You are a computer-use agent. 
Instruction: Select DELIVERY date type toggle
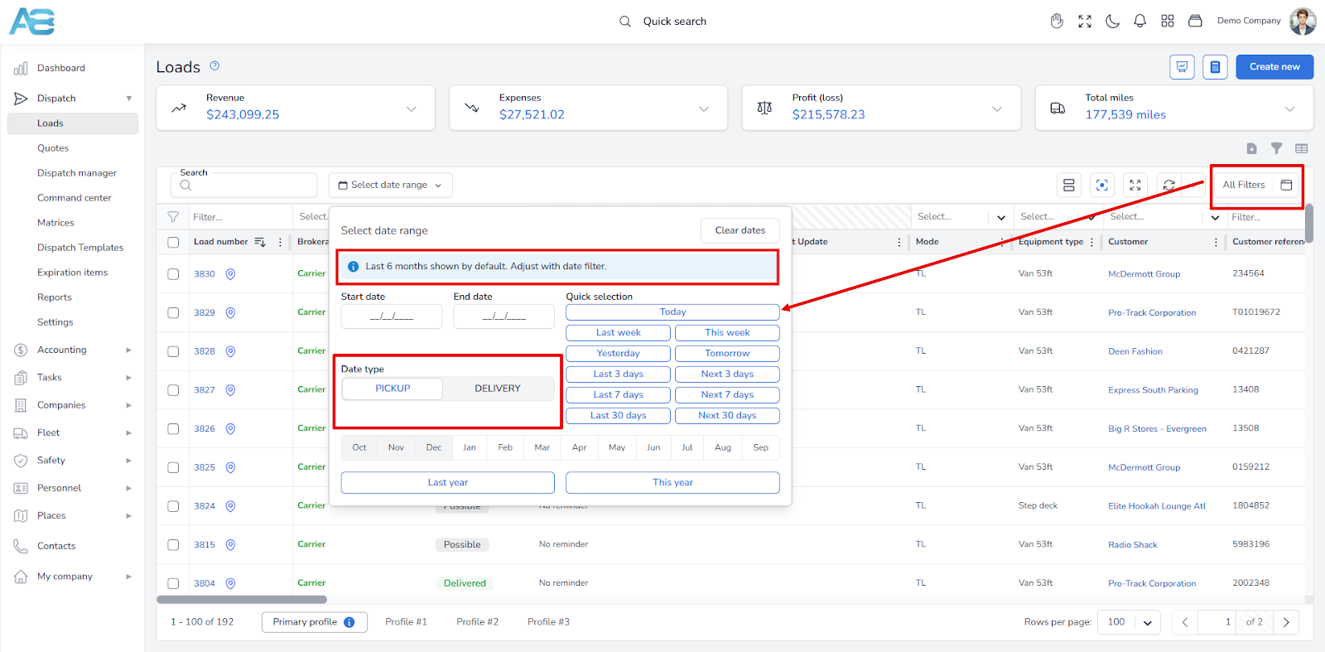point(497,389)
